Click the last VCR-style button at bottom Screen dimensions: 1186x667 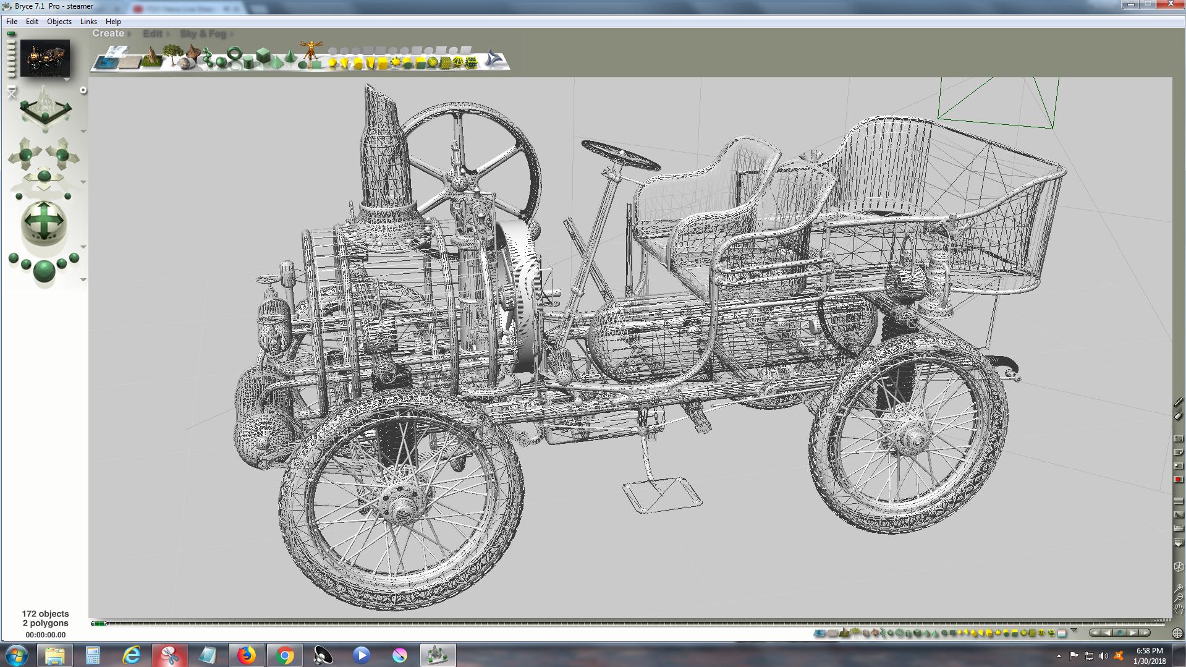1145,632
